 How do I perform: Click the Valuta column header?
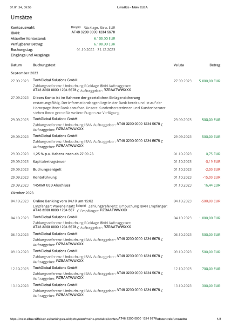[x=179, y=65]
